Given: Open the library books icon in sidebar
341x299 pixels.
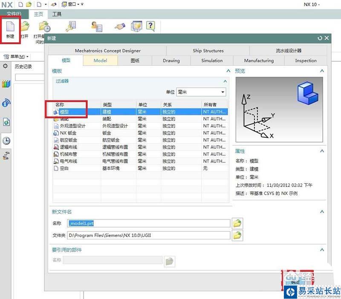Looking at the screenshot, I should (6, 84).
